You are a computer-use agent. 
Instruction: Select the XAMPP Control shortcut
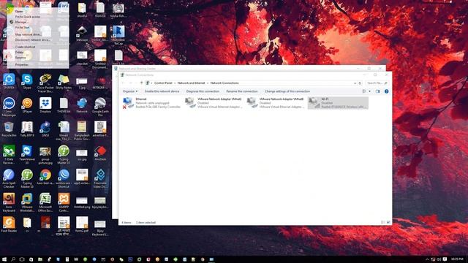tap(64, 202)
